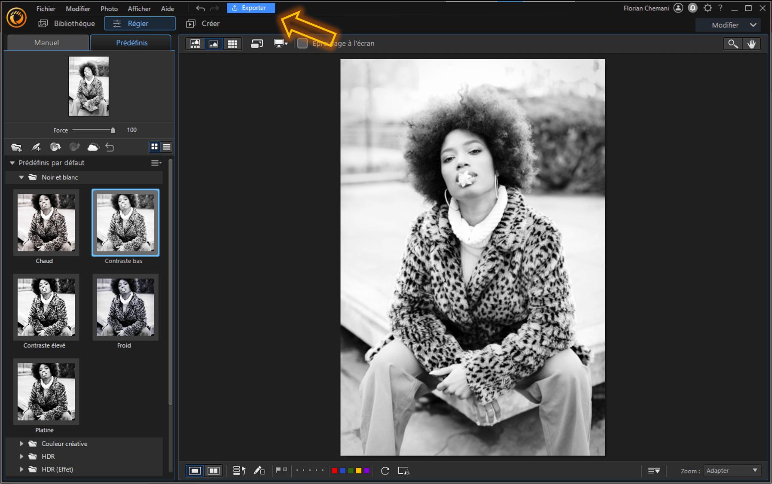Select thumbnail browser grid mode
The width and height of the screenshot is (772, 484).
pos(232,43)
